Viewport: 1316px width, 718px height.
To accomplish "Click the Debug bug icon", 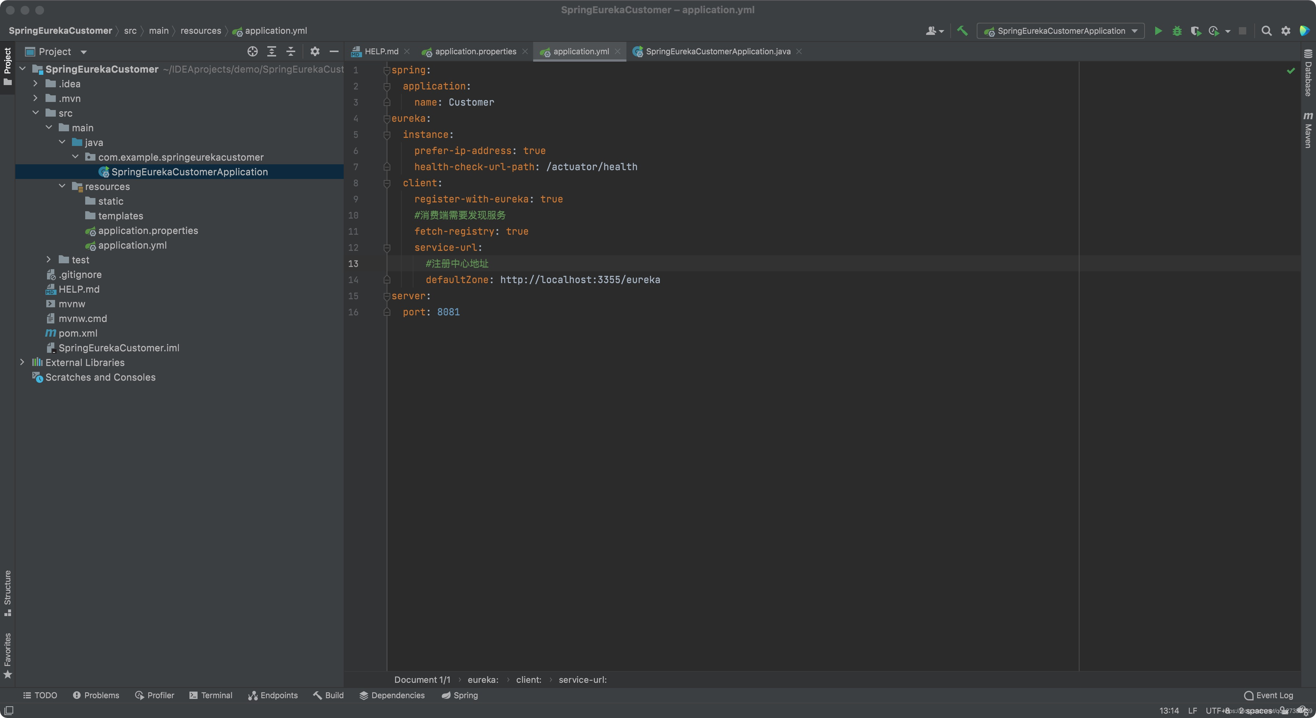I will pos(1177,31).
